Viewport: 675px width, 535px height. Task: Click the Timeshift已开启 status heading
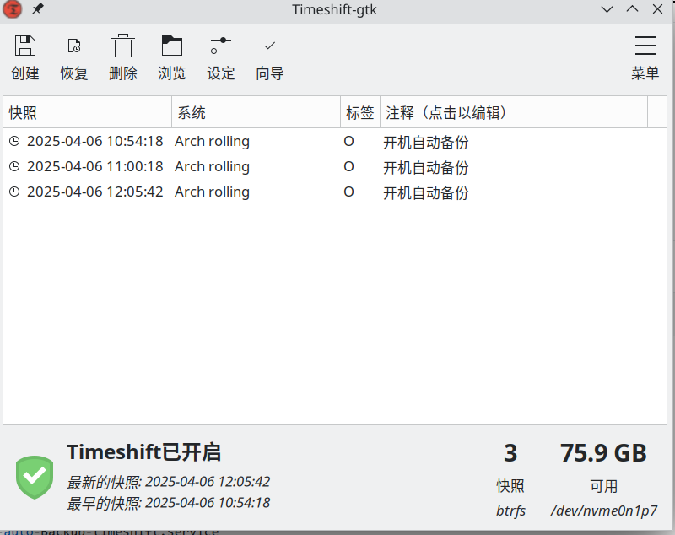(144, 452)
